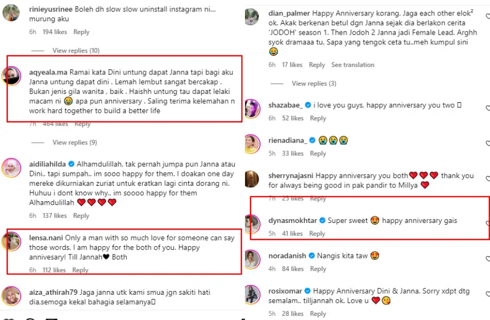Reply to rinieyusrinee's comment
Screen dimensions: 490x320
[x=81, y=32]
